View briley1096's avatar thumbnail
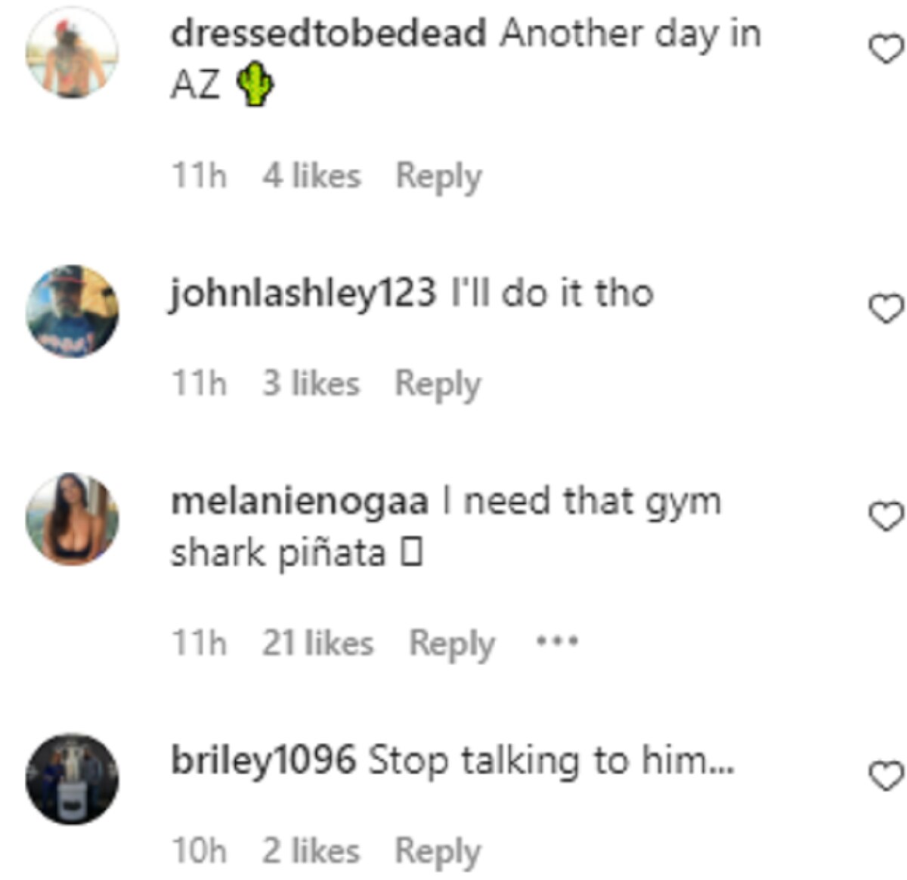Screen dimensions: 907x880 tap(72, 779)
